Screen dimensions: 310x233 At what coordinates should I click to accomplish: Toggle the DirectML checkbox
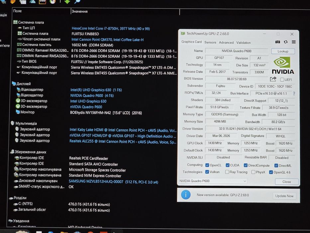click(276, 165)
